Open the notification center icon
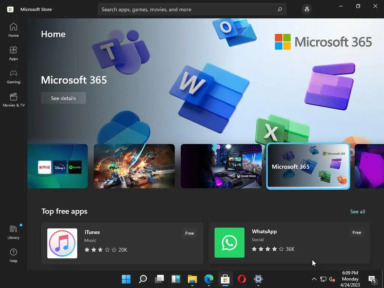 (x=372, y=279)
